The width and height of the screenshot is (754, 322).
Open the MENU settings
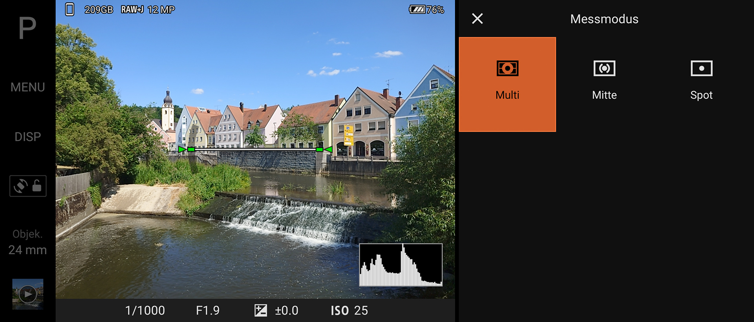(27, 87)
